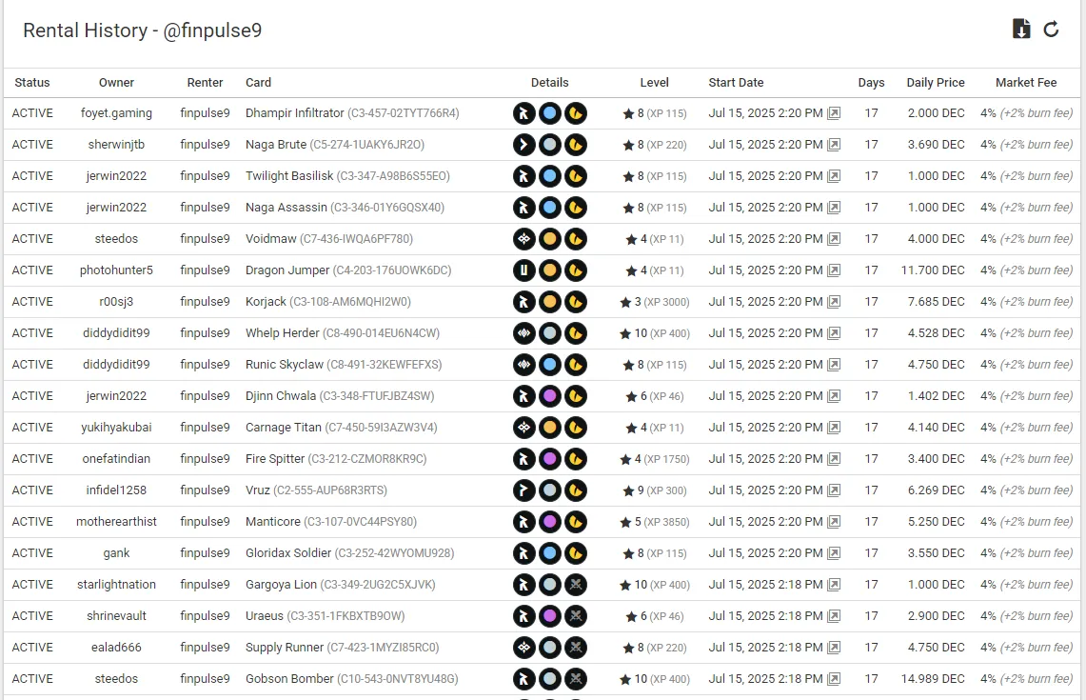Click the 11.700 DEC daily price

coord(932,270)
